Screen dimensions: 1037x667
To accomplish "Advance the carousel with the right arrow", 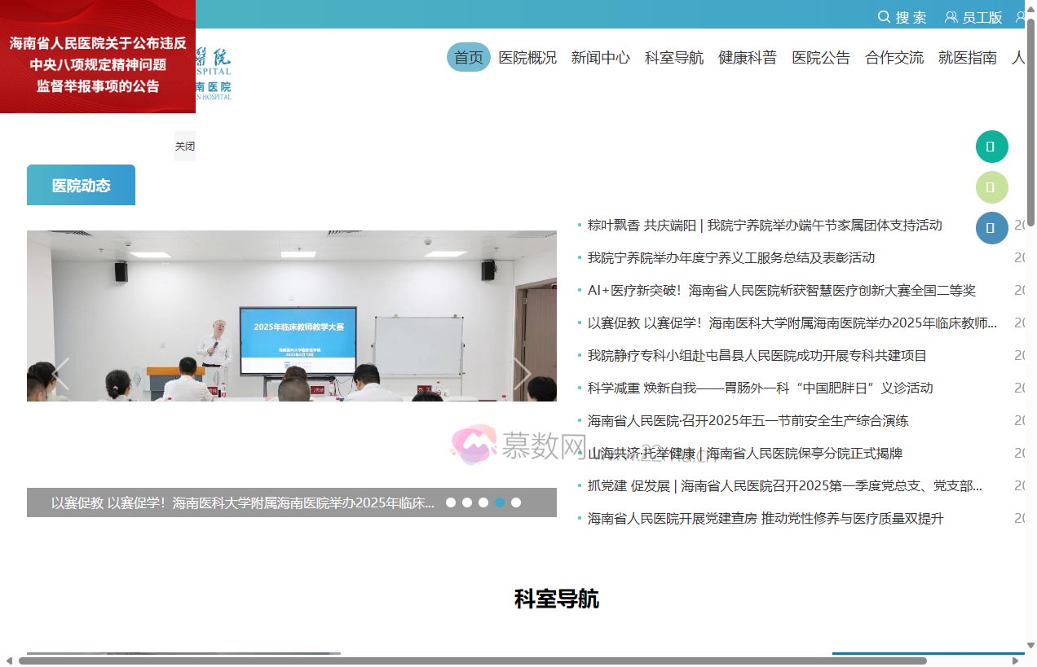I will (x=523, y=373).
